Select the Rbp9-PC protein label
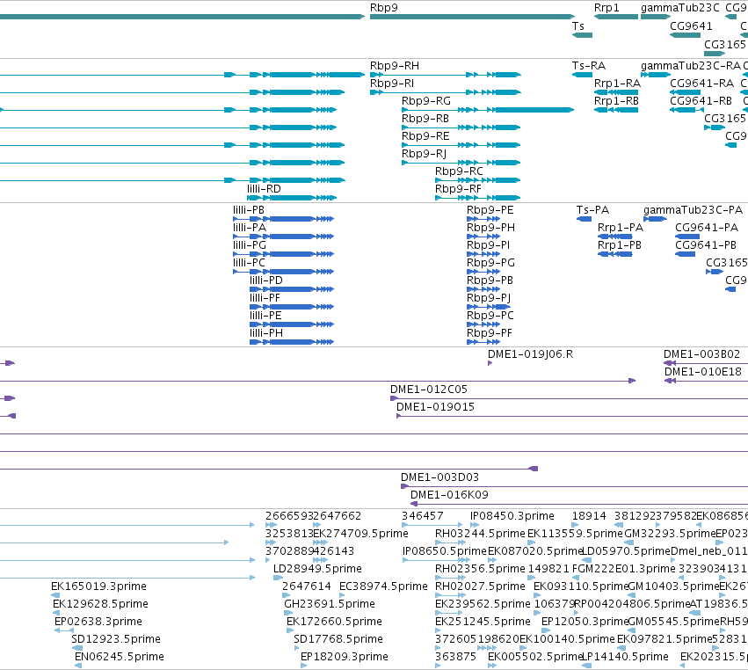This screenshot has width=748, height=670. [x=490, y=316]
